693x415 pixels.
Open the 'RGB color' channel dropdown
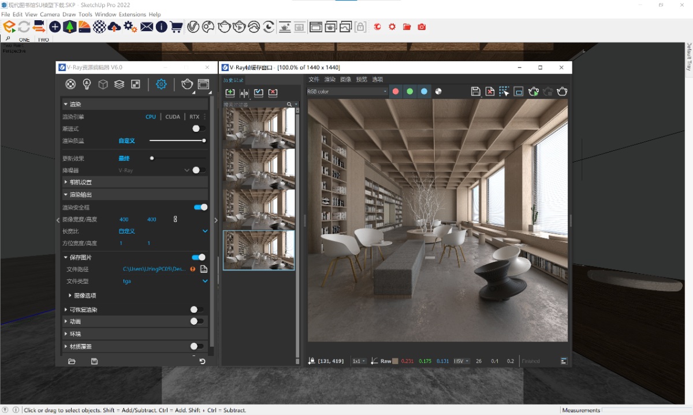(x=347, y=91)
